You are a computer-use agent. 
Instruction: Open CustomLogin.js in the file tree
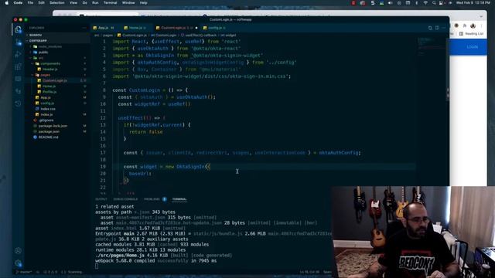pos(57,80)
